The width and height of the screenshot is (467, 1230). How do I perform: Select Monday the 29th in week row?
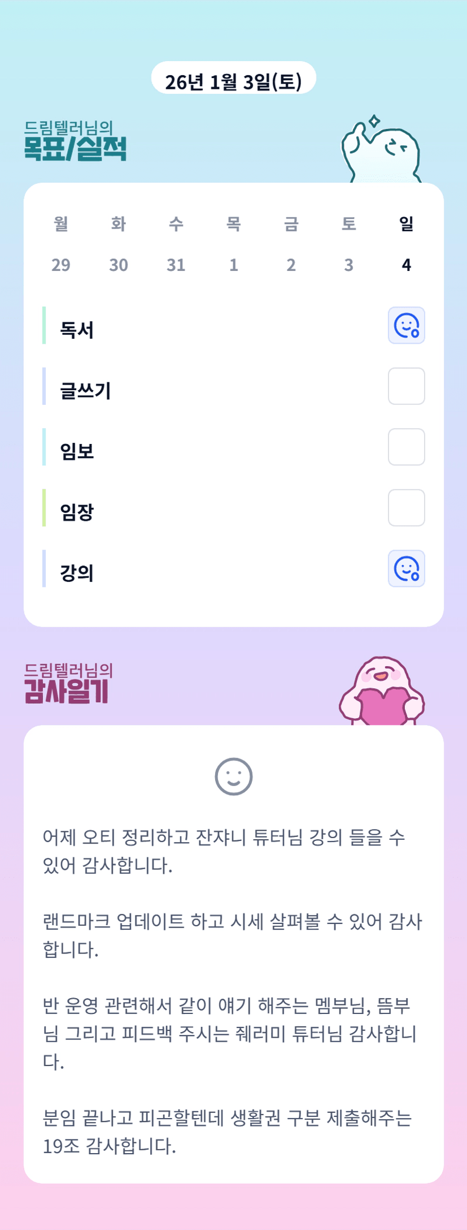(61, 265)
